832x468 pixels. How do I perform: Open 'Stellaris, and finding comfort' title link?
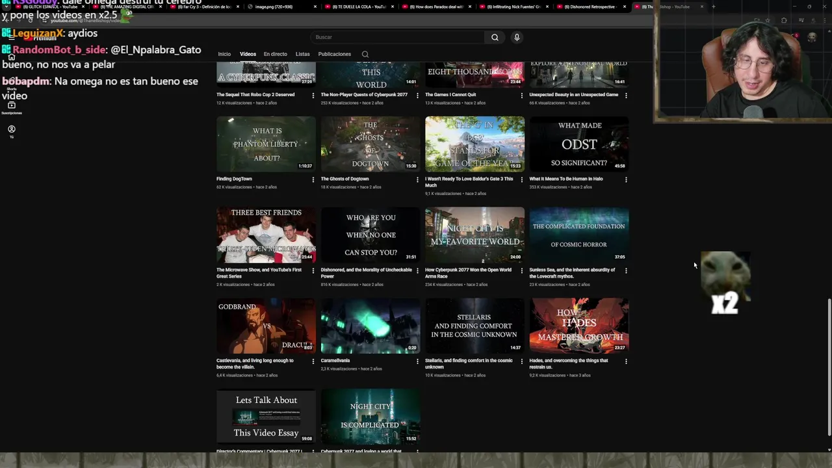pos(469,364)
